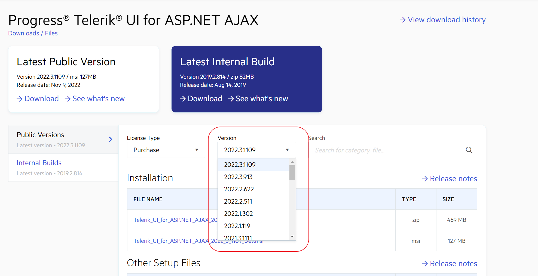Select version 2022.3.913 from list
The height and width of the screenshot is (276, 538).
238,177
